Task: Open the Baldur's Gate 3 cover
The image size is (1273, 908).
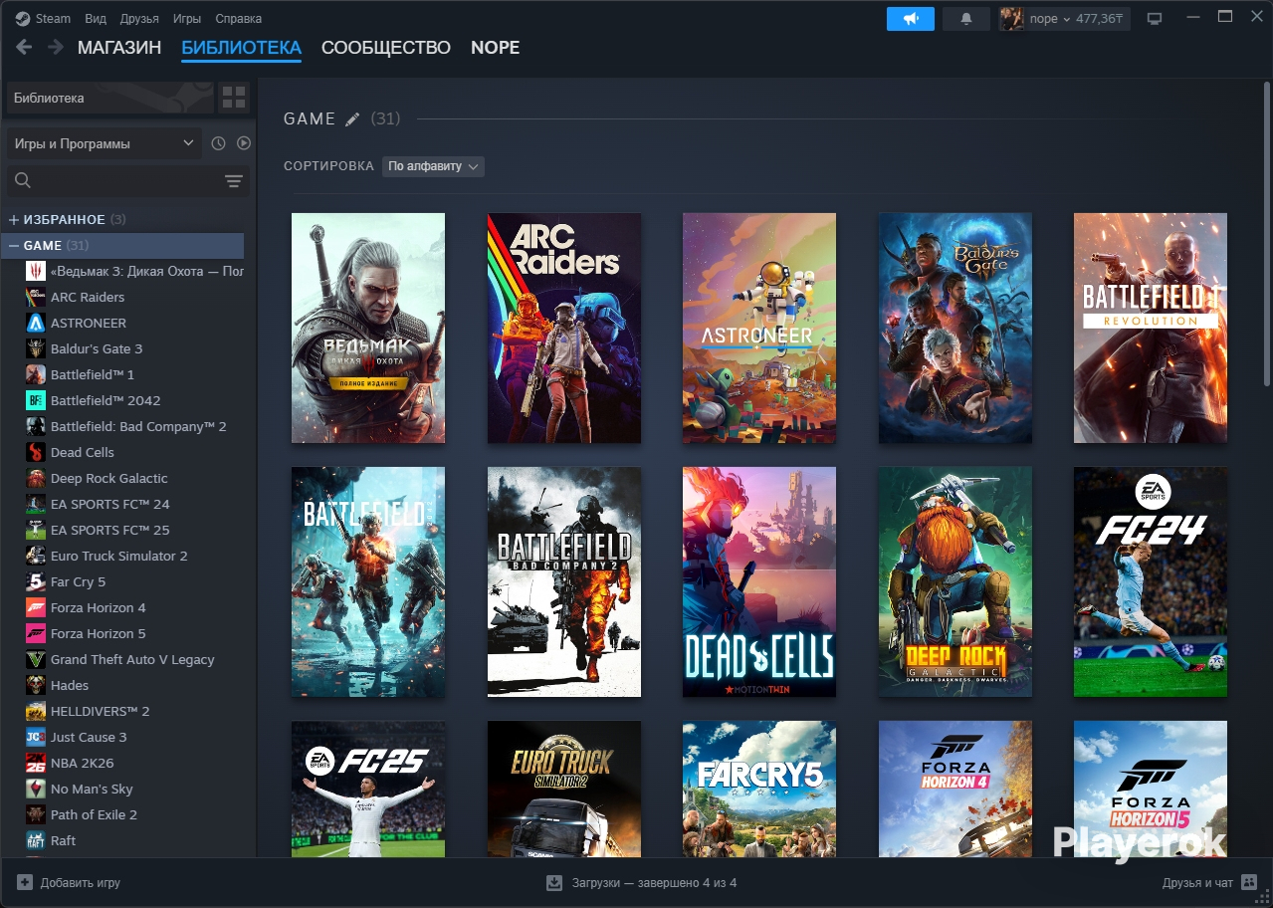Action: point(955,328)
